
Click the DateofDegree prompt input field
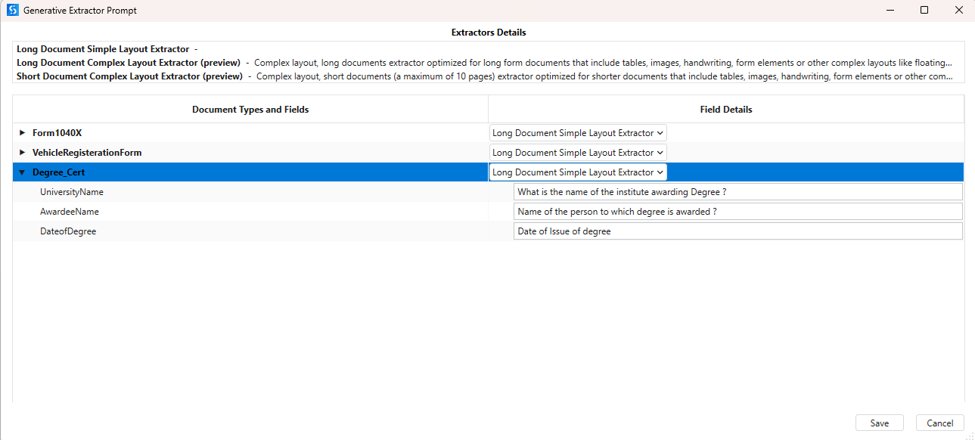738,231
